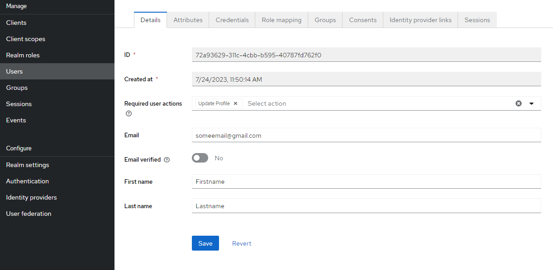Open the Identity provider links tab
This screenshot has height=270, width=553.
coord(420,19)
